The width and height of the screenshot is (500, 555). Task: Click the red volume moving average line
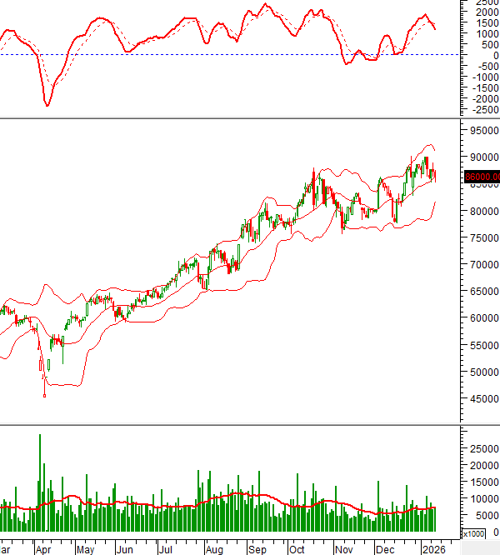pyautogui.click(x=250, y=505)
